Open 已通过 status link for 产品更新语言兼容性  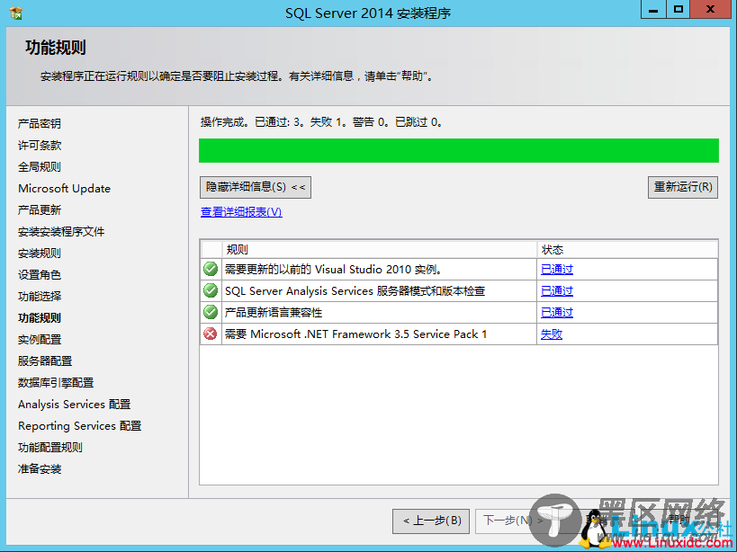pos(557,313)
